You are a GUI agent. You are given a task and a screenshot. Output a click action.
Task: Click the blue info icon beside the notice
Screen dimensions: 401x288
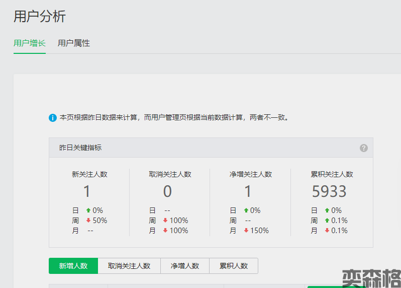point(53,118)
